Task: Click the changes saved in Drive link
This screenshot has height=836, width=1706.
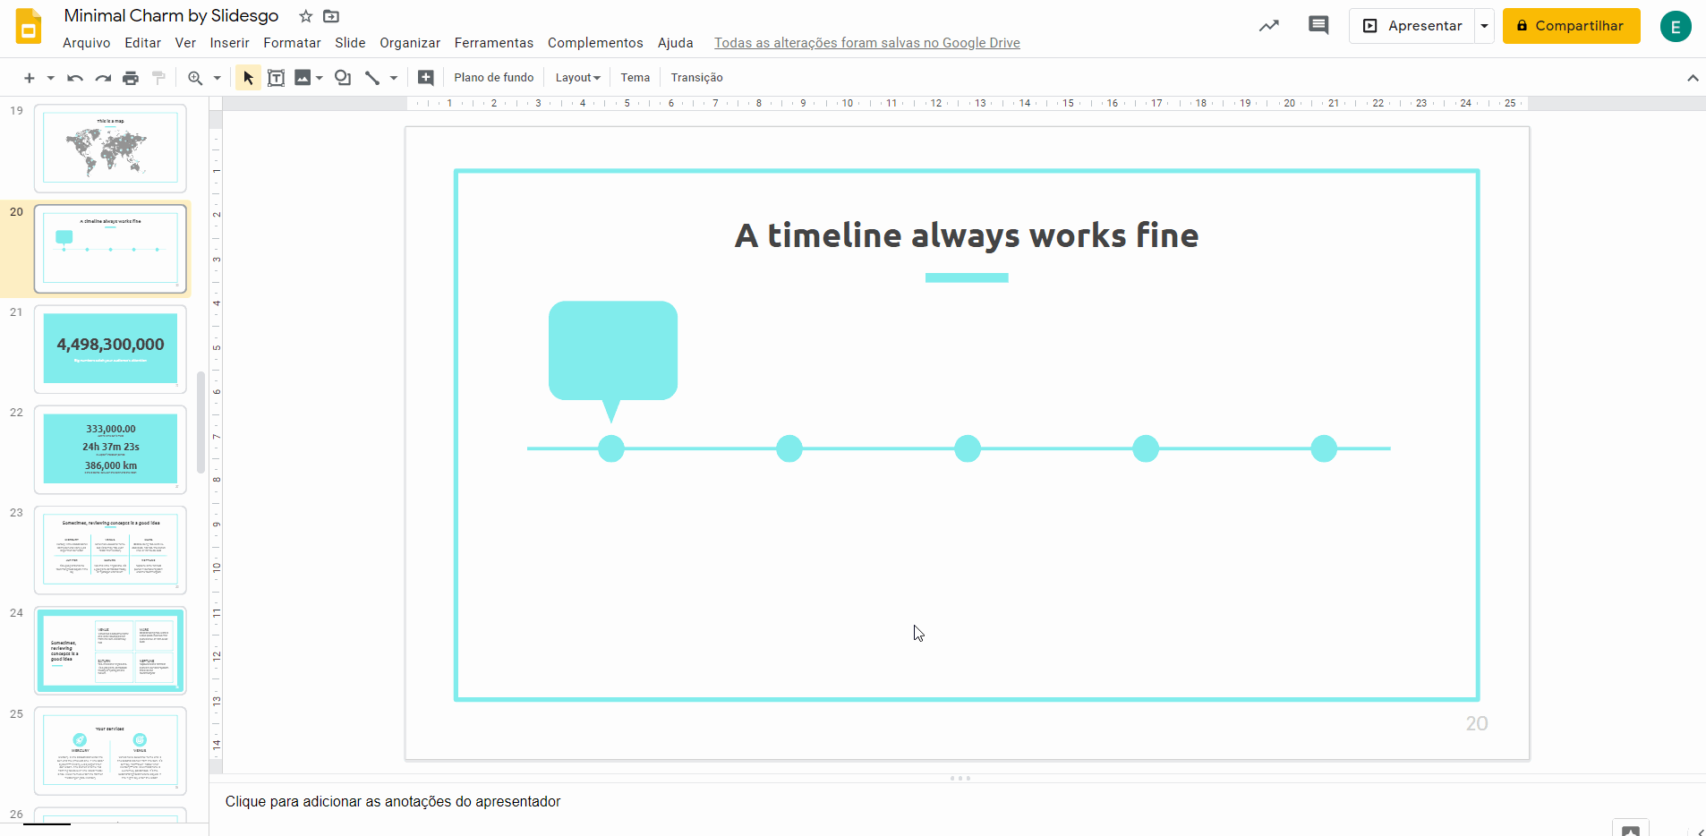Action: 867,43
